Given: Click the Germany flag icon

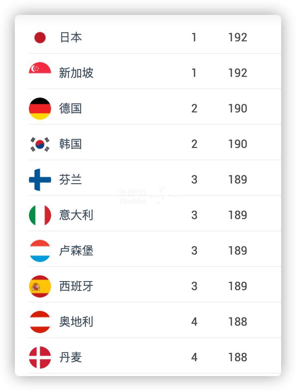Looking at the screenshot, I should click(x=40, y=109).
